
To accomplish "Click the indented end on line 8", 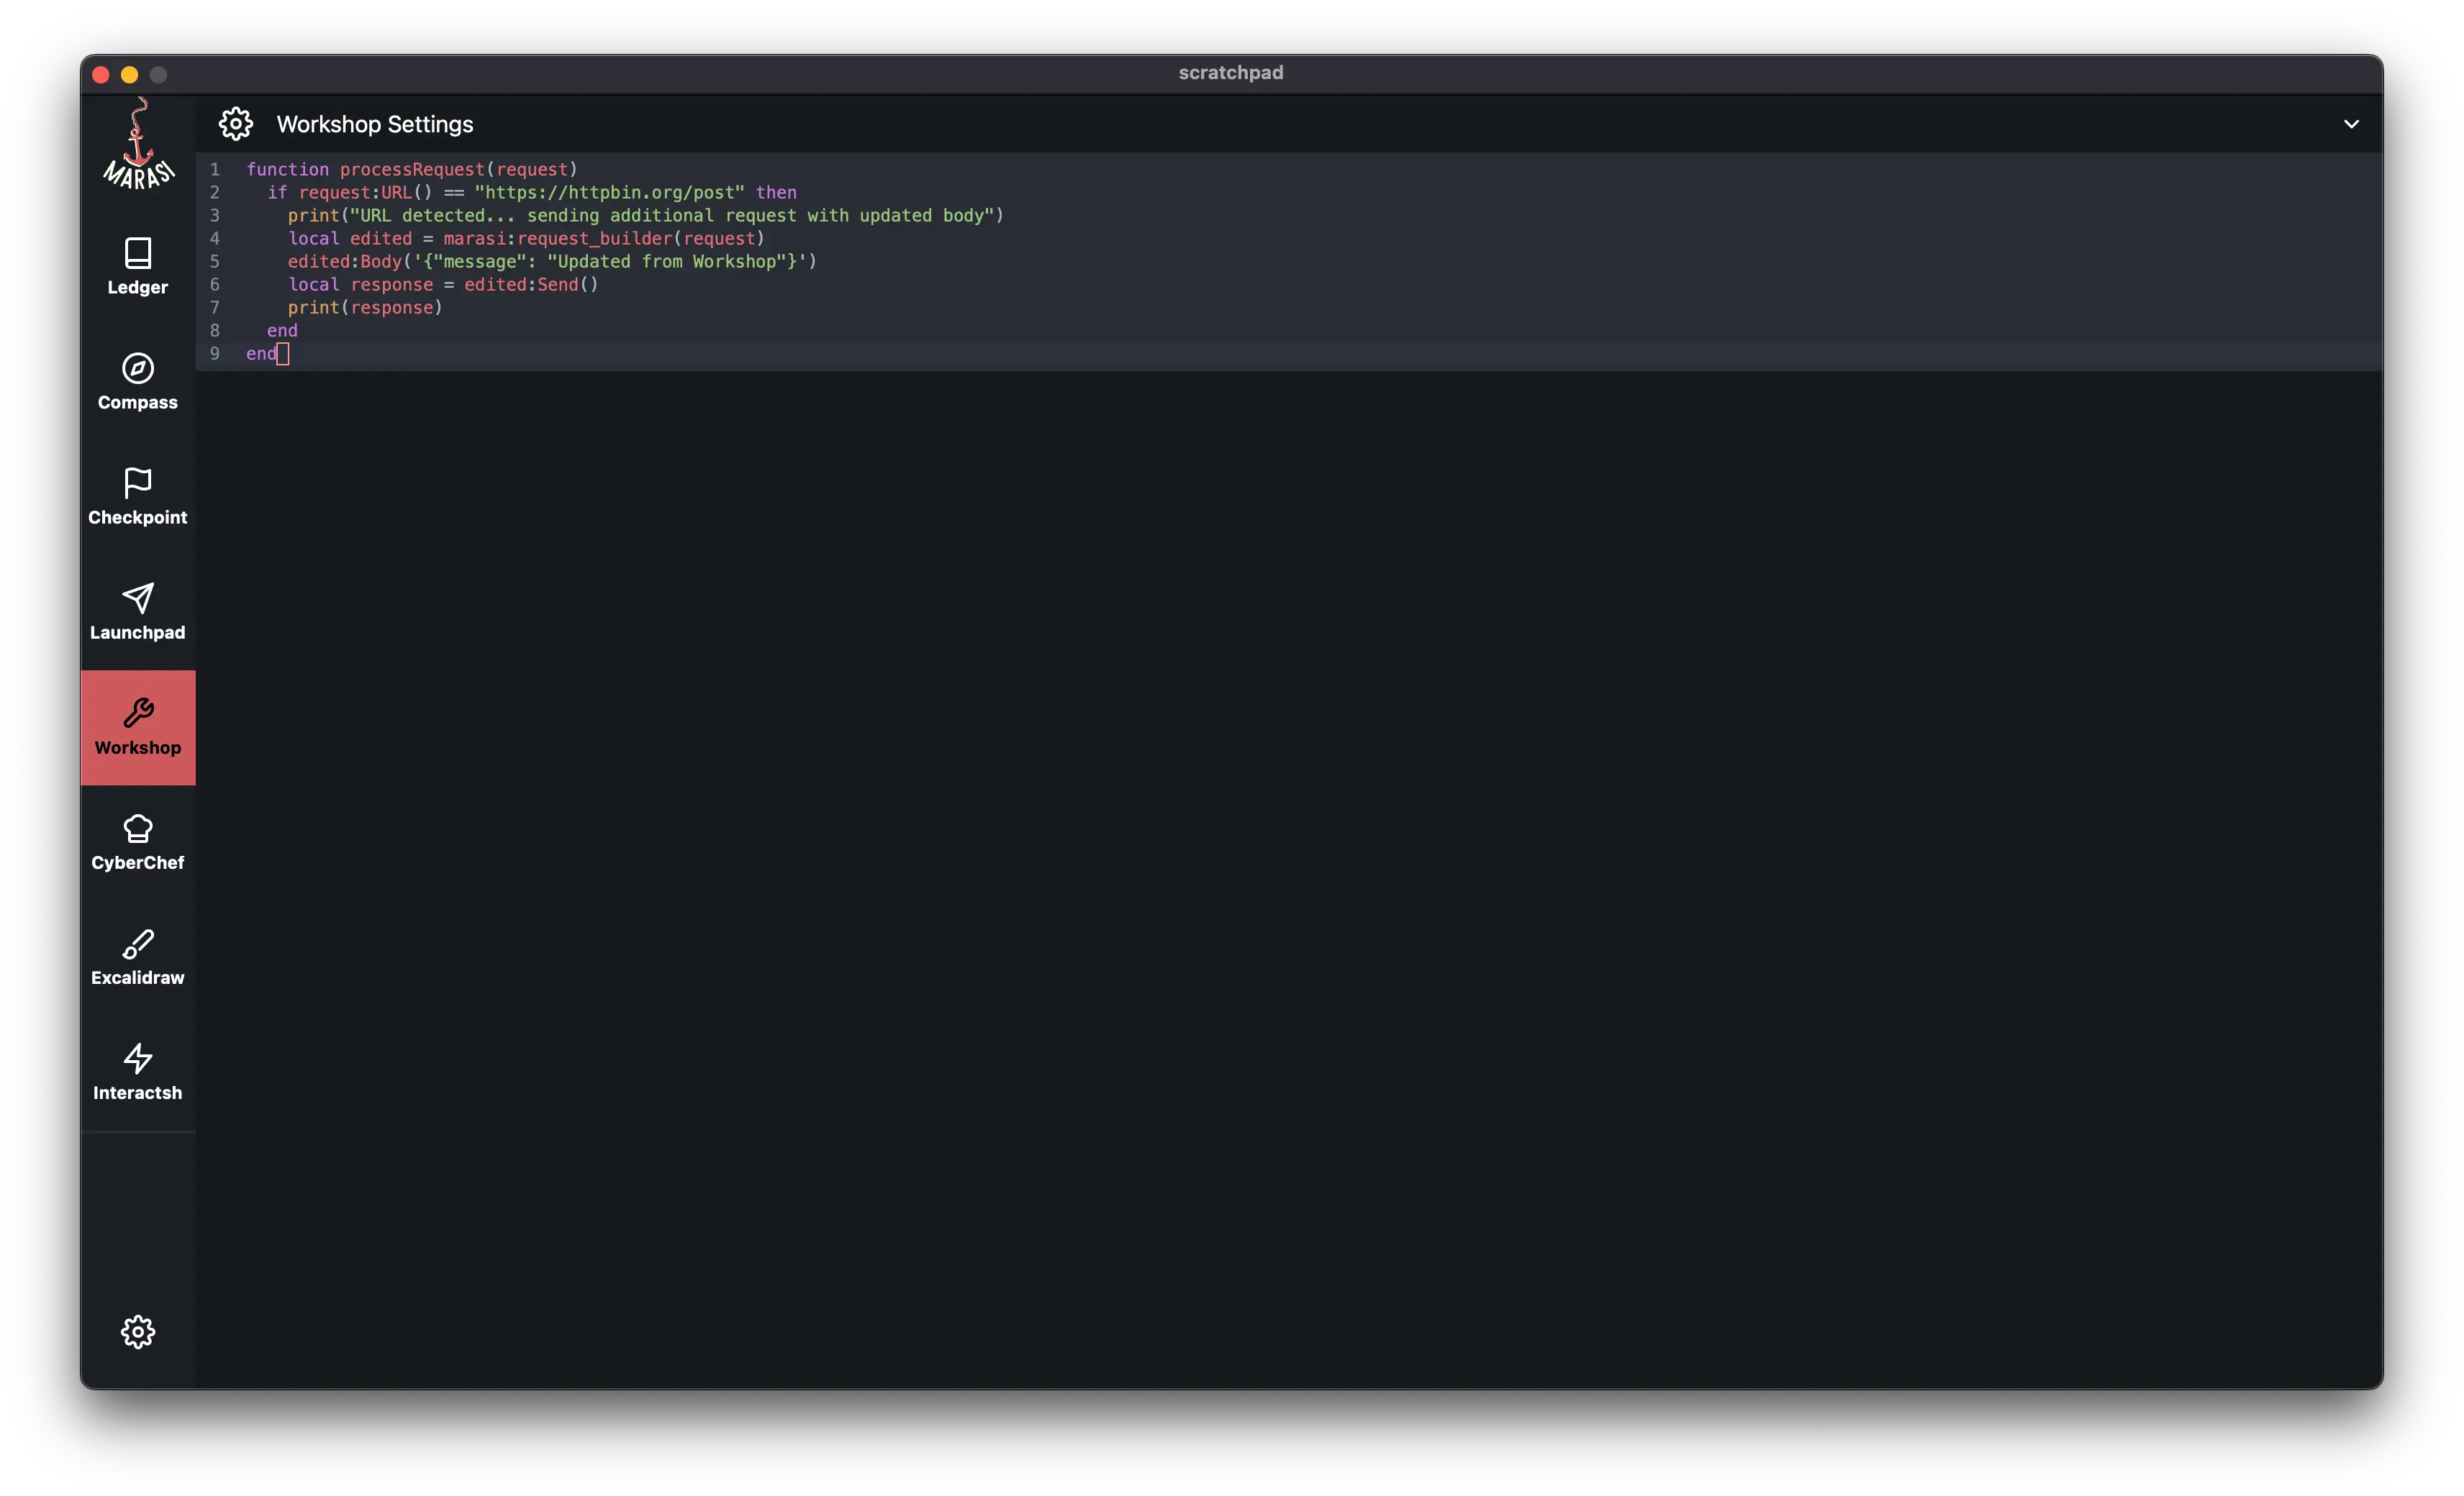I will [x=282, y=330].
